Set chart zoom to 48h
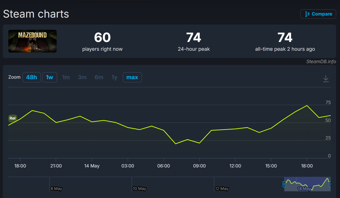Viewport: 340px width, 198px height. pos(32,77)
